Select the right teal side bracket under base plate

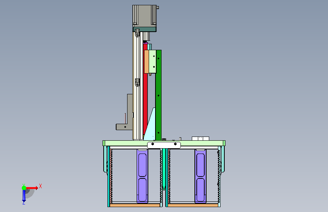(x=223, y=159)
